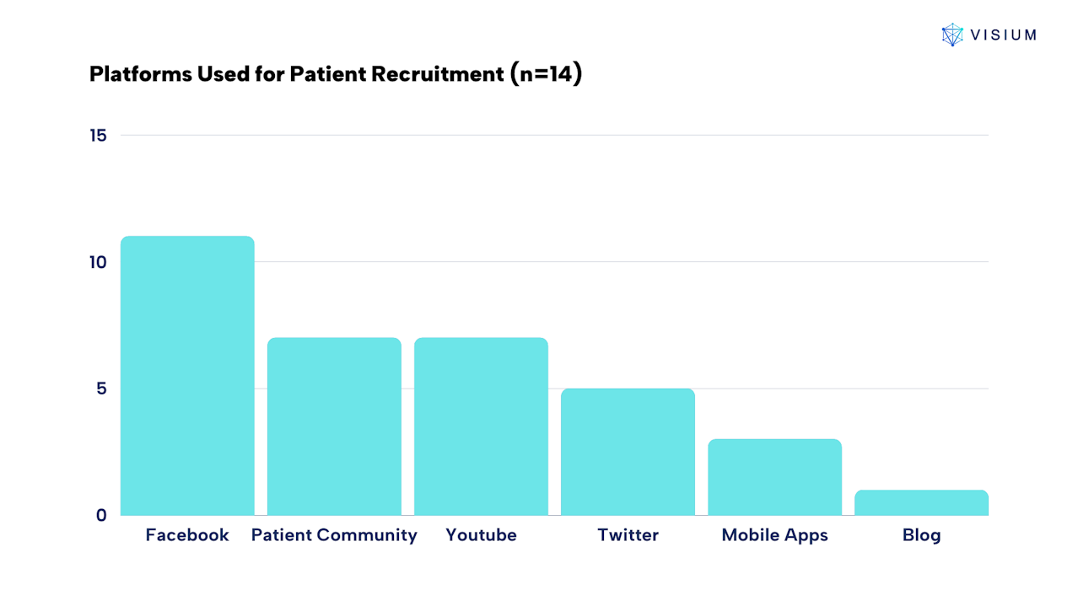Click the y-axis value 5
This screenshot has height=606, width=1078.
(x=102, y=389)
